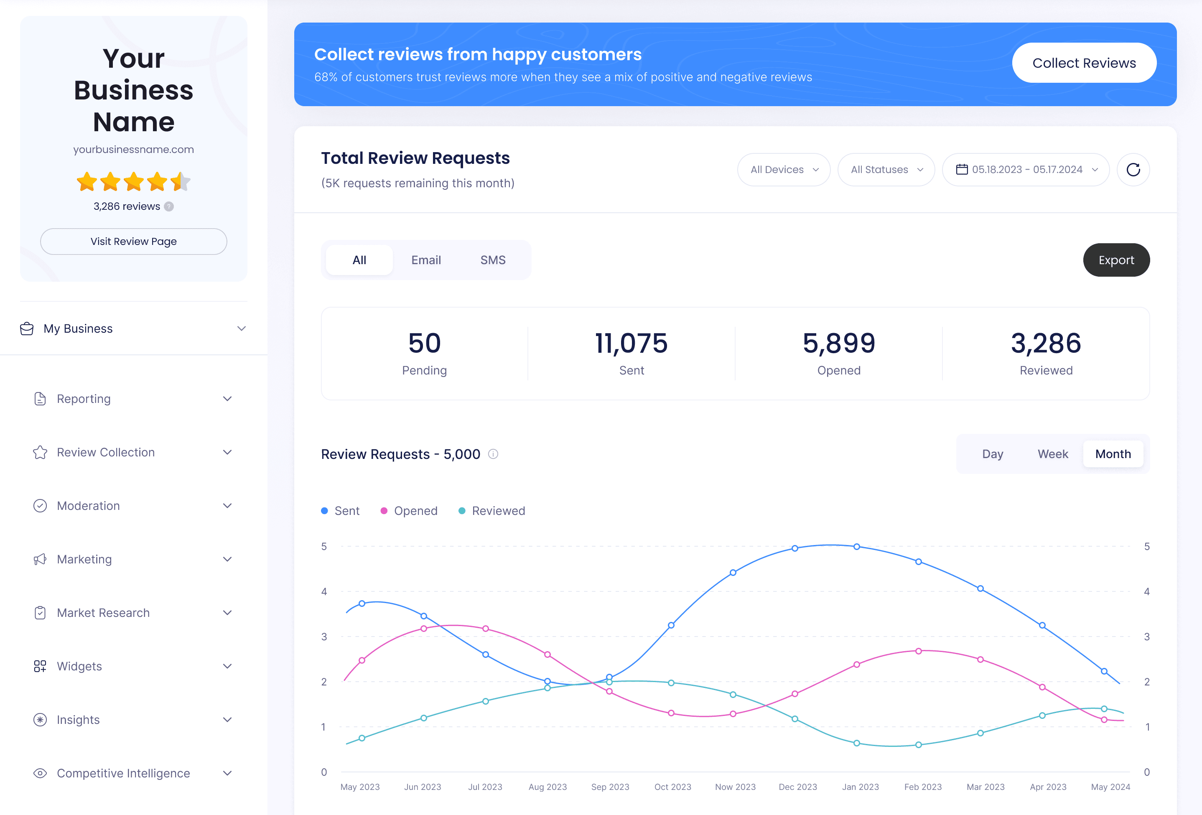Expand the Widgets chevron
The width and height of the screenshot is (1202, 815).
tap(227, 666)
